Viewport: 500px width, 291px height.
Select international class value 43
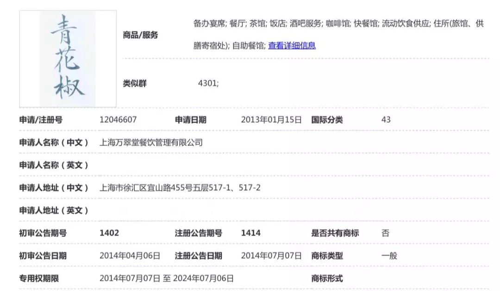386,119
